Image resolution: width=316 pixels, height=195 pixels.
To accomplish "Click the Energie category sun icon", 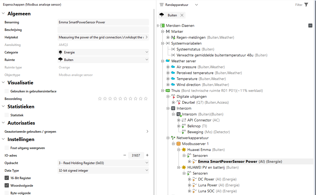I will tap(60, 52).
